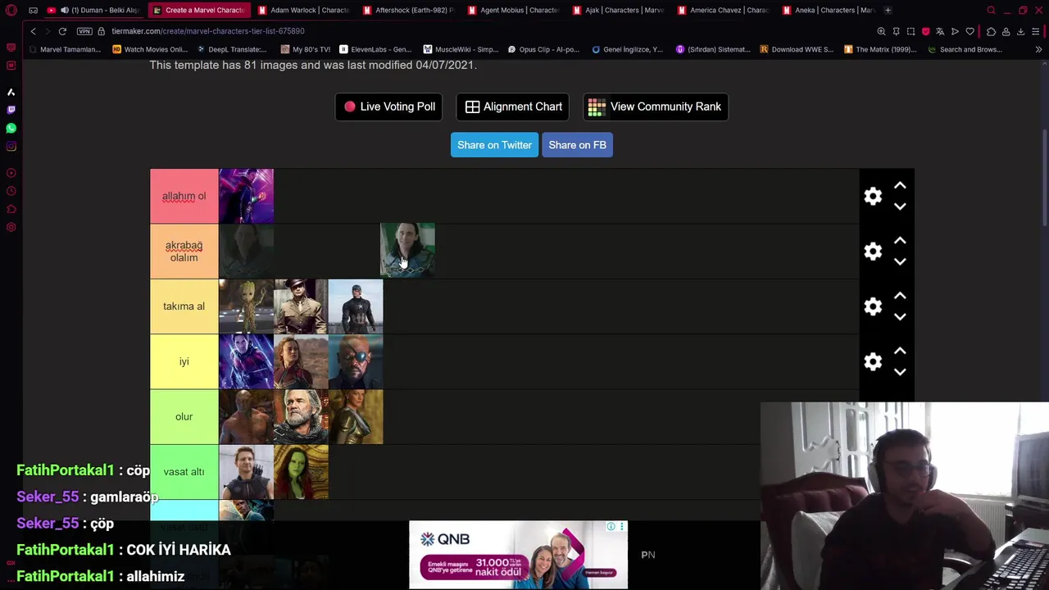Bookmark page with the heart icon
Viewport: 1049px width, 590px height.
pyautogui.click(x=970, y=31)
